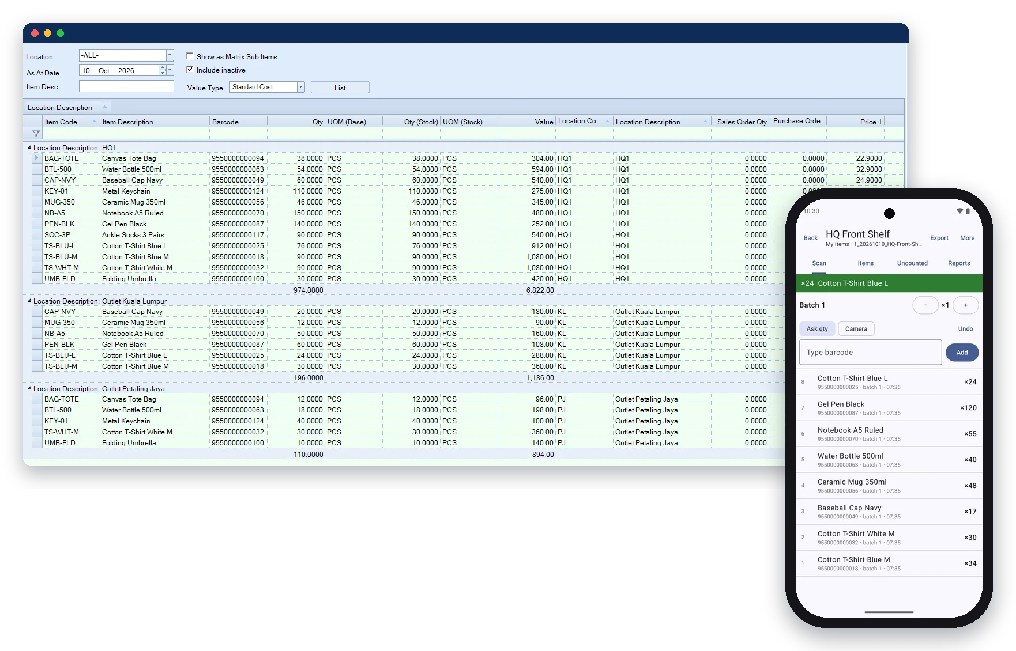Tap the Baseball Cap Navy ×17 scan entry
This screenshot has height=651, width=1016.
click(889, 512)
